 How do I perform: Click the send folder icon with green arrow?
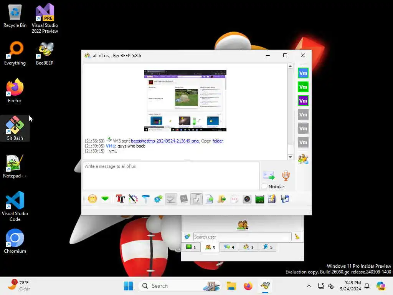pos(221,199)
